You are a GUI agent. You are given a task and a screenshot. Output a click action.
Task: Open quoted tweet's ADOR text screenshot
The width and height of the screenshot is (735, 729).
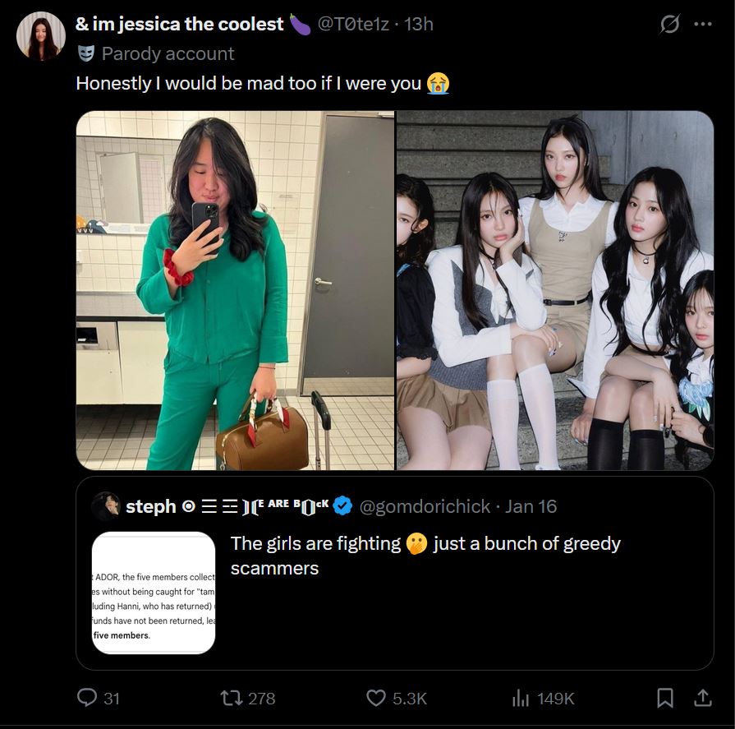pos(154,593)
